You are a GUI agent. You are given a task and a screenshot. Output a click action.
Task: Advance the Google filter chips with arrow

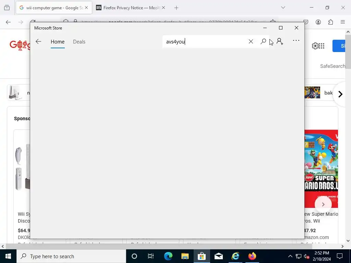coord(340,94)
